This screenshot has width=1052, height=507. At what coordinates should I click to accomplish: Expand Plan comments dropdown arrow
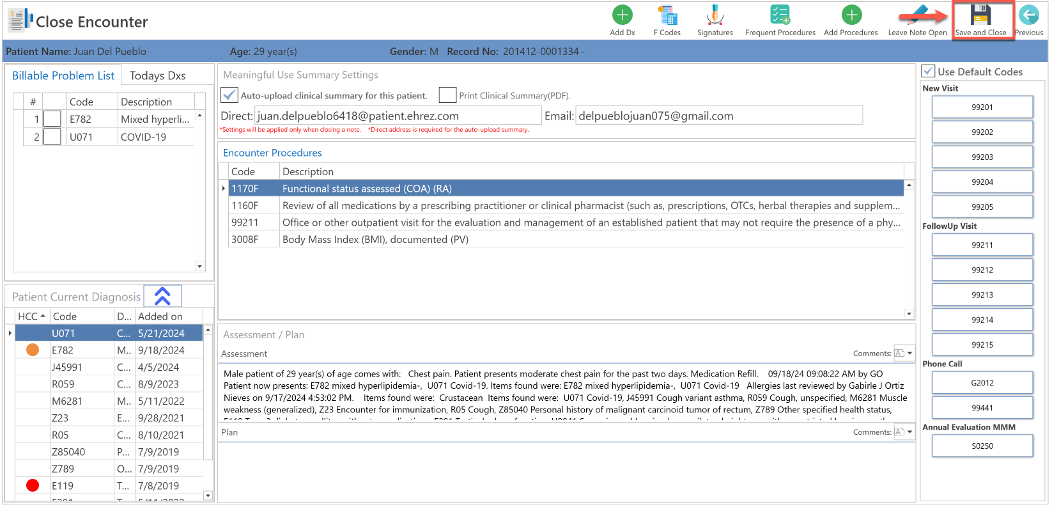910,432
